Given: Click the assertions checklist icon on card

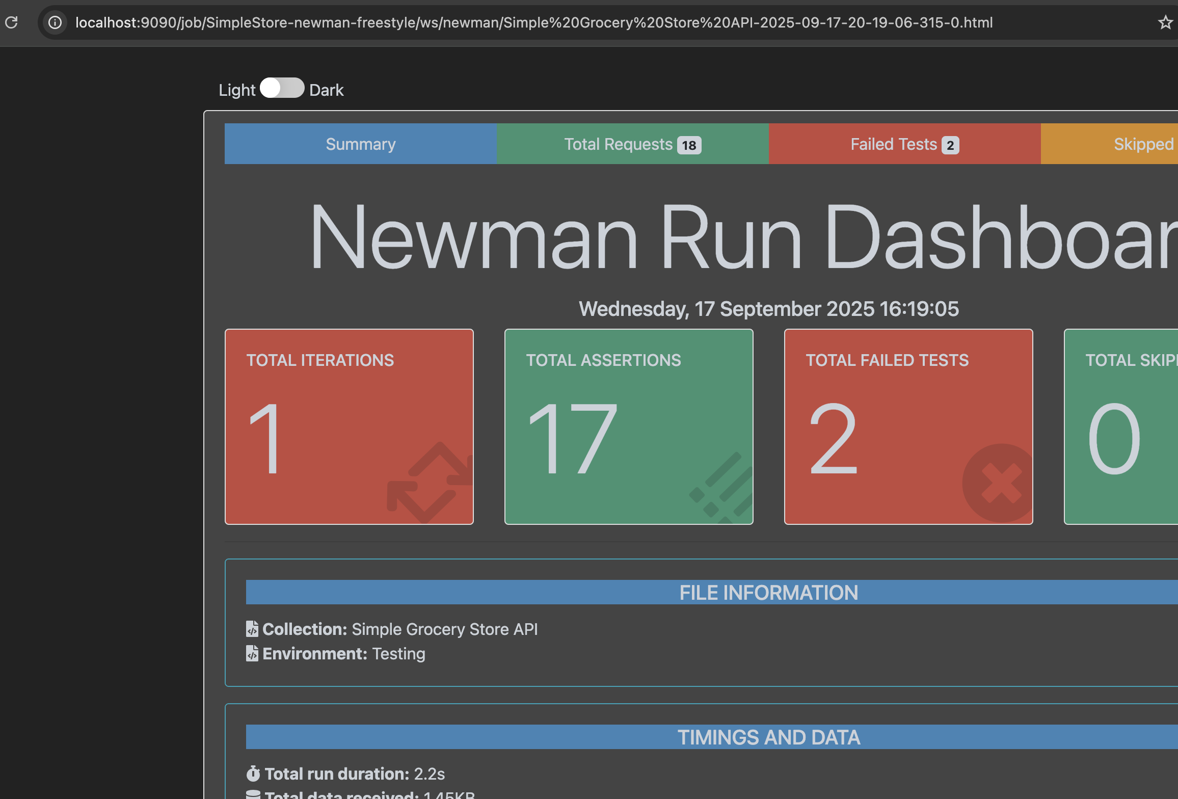Looking at the screenshot, I should pos(721,487).
